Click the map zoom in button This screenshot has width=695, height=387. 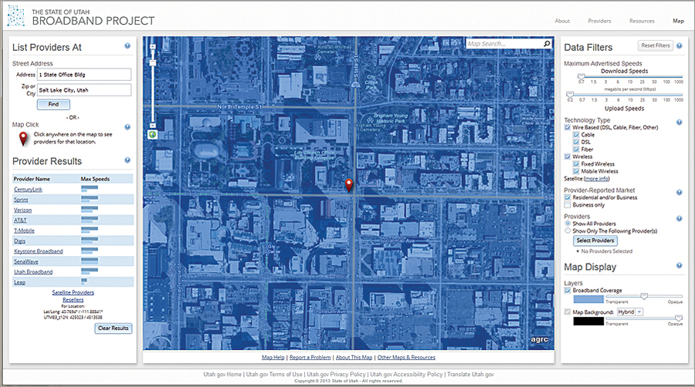tap(152, 46)
